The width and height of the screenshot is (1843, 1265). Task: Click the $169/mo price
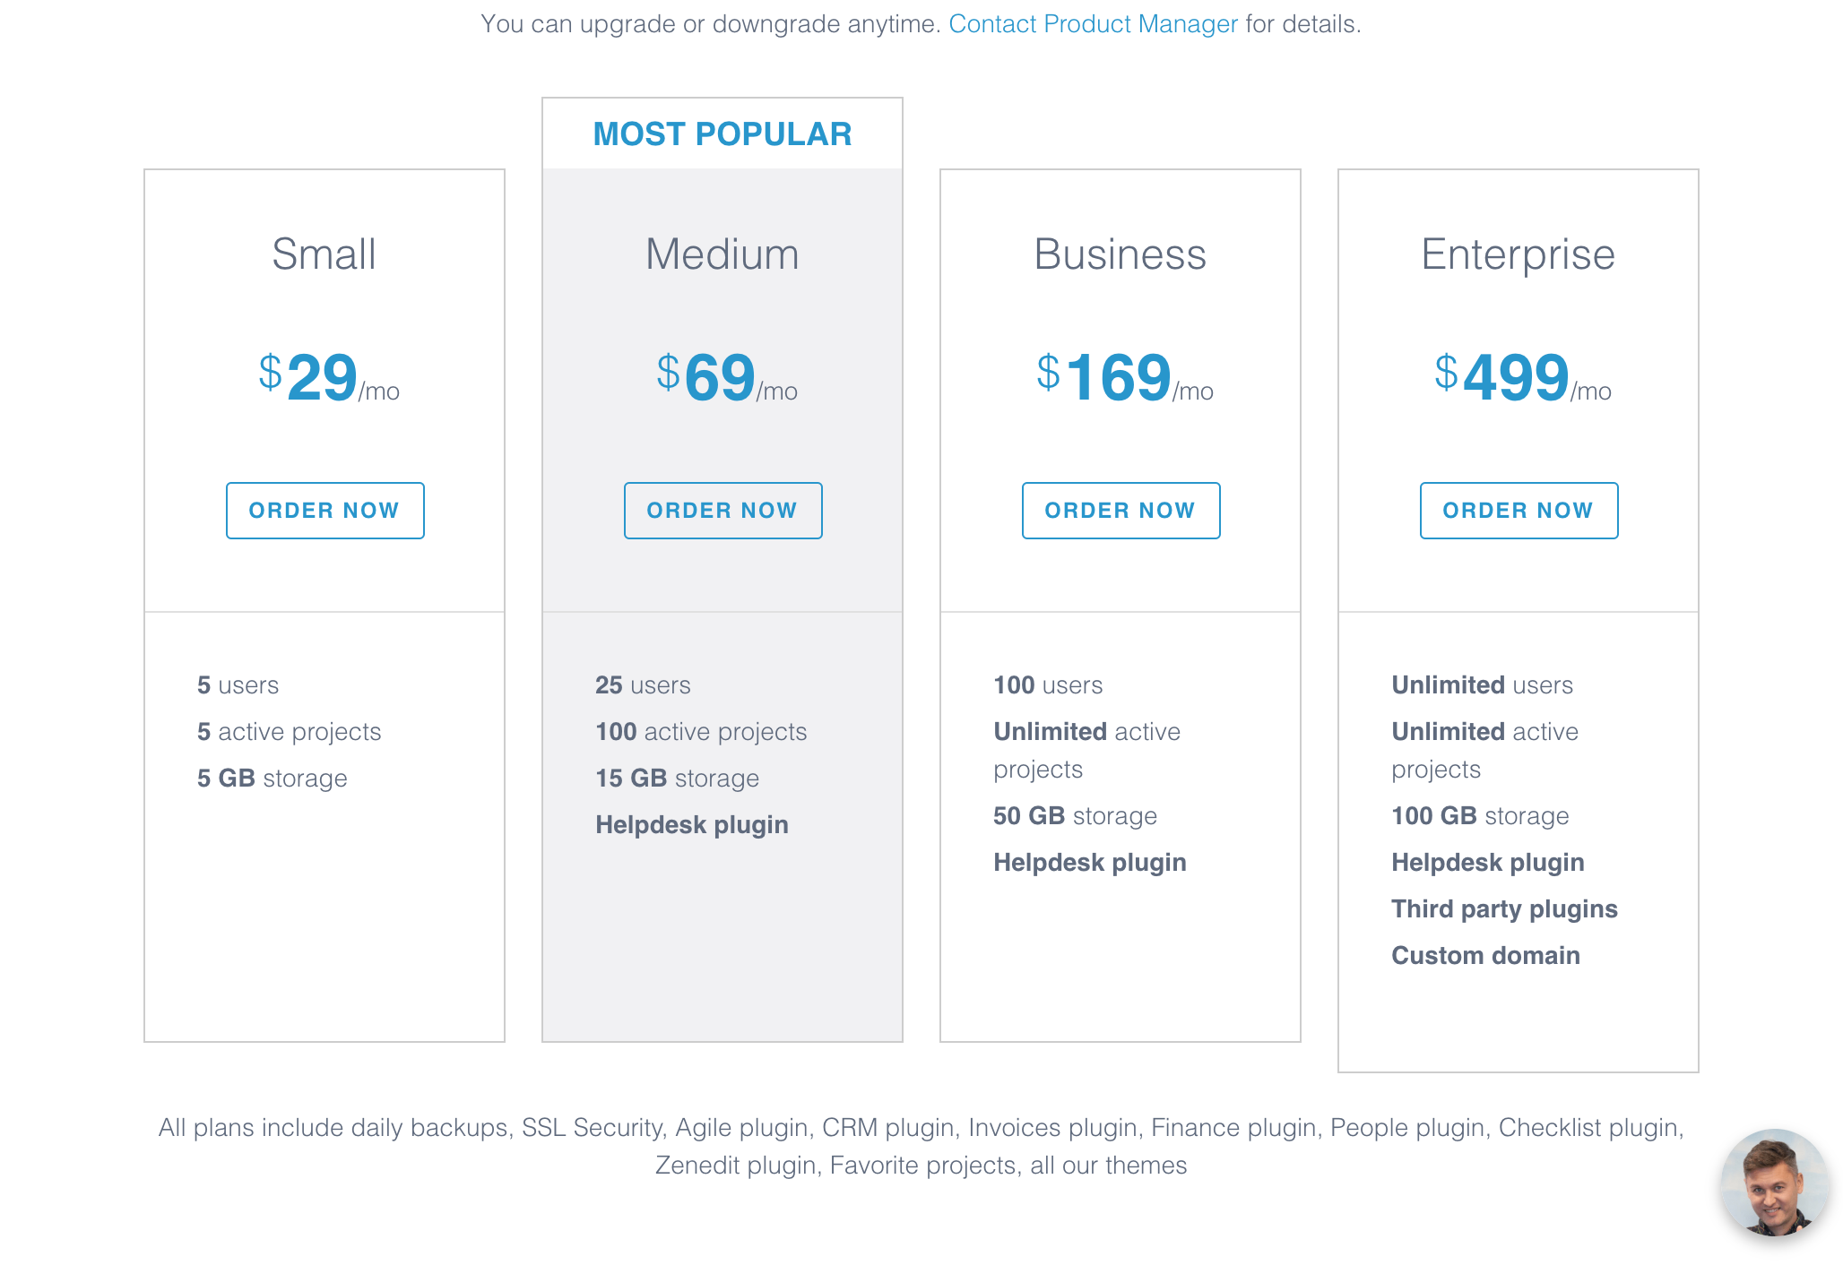1123,378
